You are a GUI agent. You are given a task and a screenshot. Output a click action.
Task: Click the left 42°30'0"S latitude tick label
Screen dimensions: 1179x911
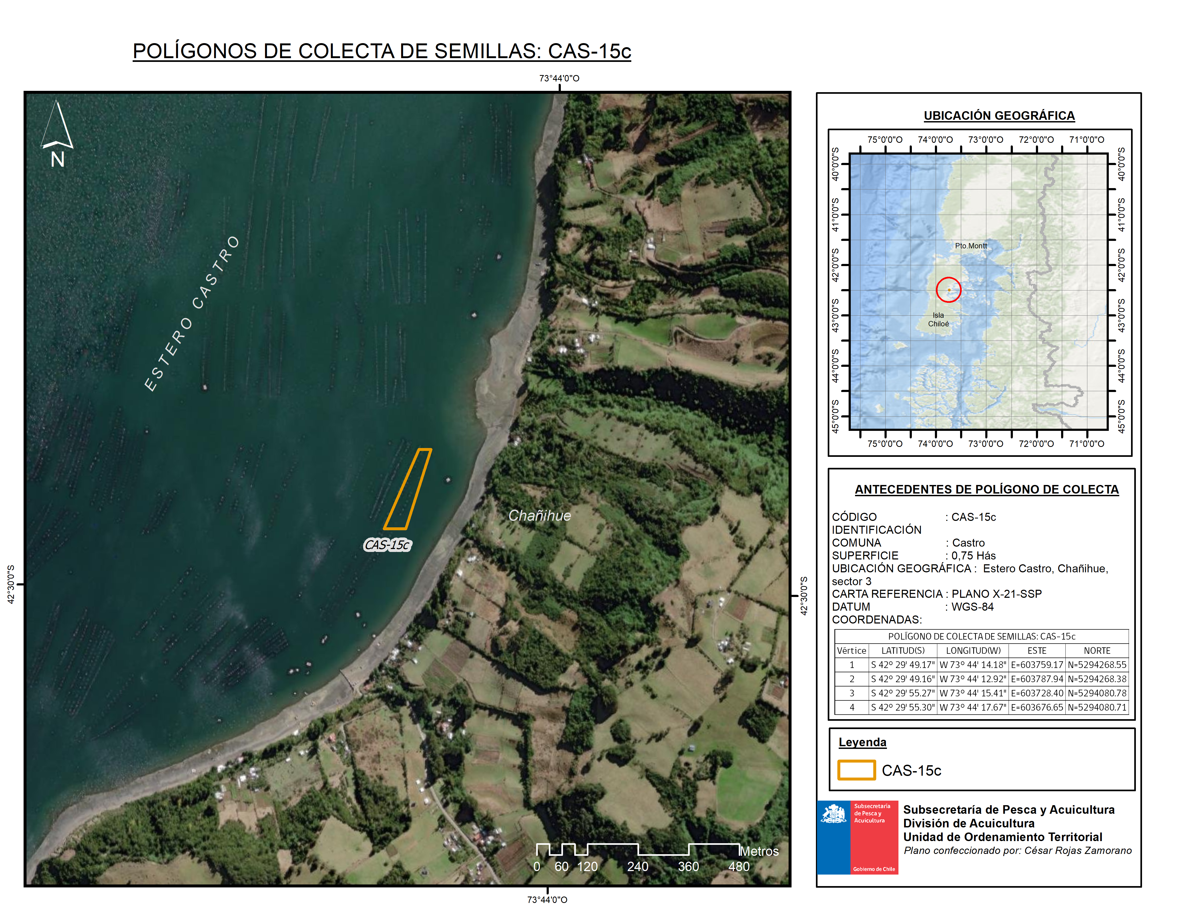click(x=10, y=584)
